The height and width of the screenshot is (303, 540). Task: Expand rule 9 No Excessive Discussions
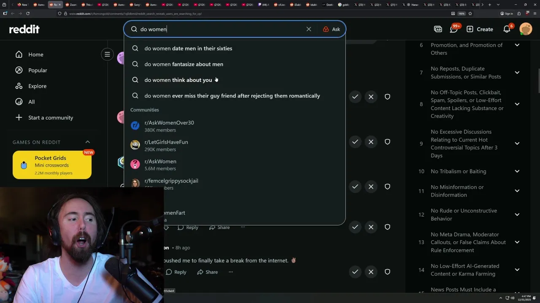[x=517, y=144]
